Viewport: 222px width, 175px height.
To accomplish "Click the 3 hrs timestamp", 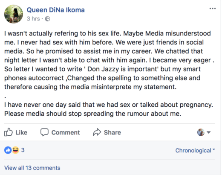I will (33, 19).
